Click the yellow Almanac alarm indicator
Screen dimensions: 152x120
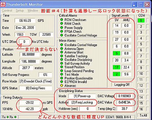(61, 86)
